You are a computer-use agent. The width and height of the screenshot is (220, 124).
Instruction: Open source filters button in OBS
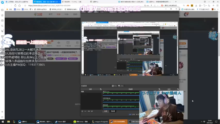[x=121, y=86]
